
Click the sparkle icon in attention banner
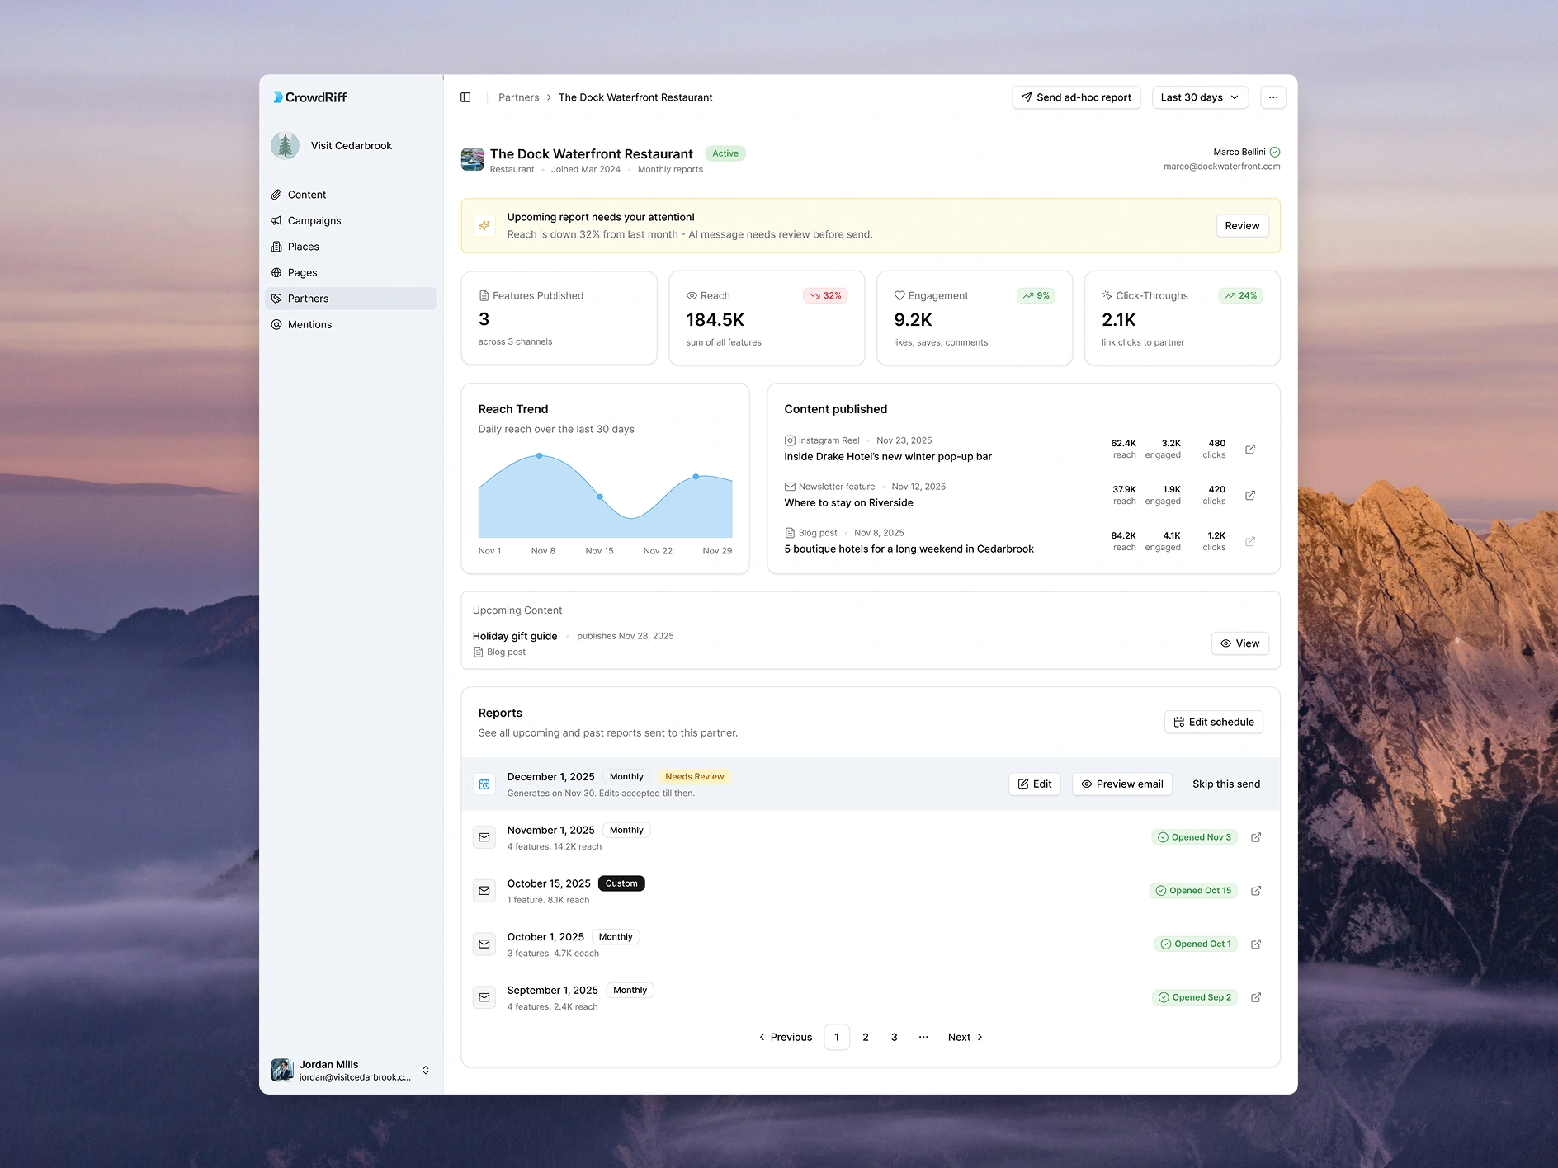point(484,225)
